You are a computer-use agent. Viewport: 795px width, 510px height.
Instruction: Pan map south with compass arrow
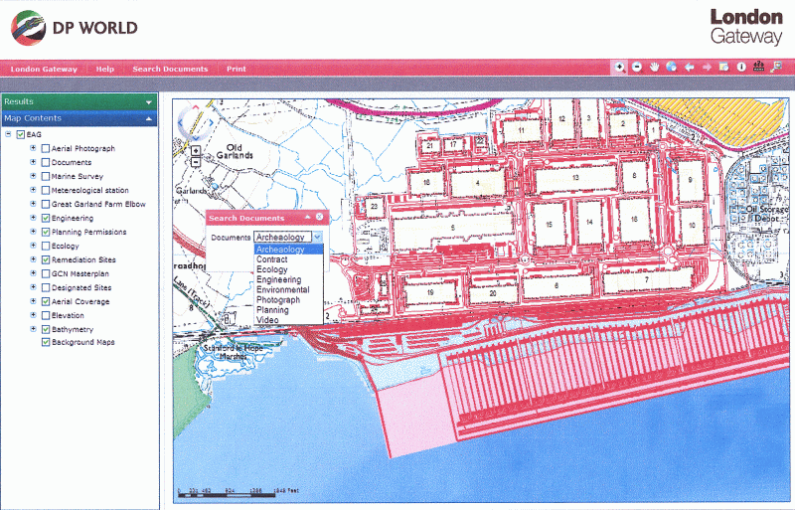click(196, 138)
